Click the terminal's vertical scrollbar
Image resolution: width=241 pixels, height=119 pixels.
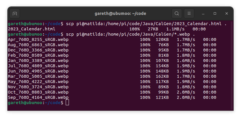232,65
